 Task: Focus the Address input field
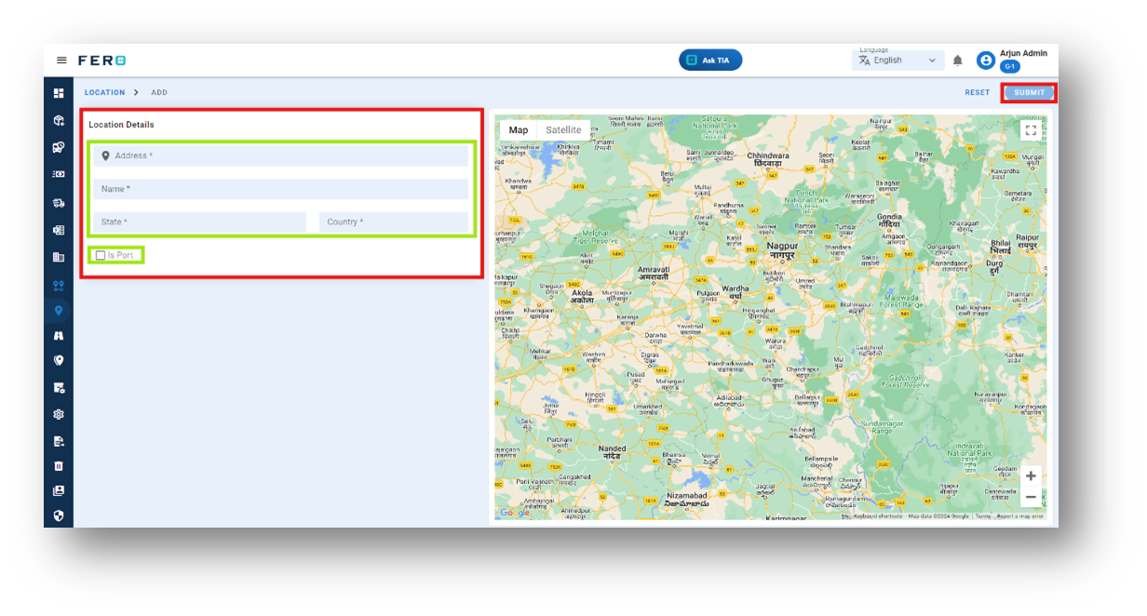(280, 155)
